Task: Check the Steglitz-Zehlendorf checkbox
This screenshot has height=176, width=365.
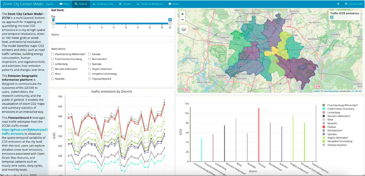Action: click(x=89, y=69)
